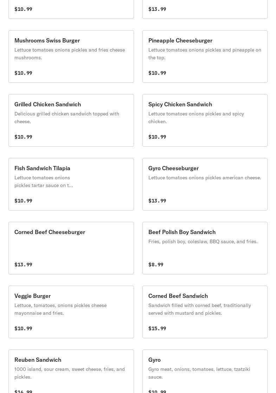Open the Corned Beef Cheeseburger card
The height and width of the screenshot is (393, 276).
[71, 248]
